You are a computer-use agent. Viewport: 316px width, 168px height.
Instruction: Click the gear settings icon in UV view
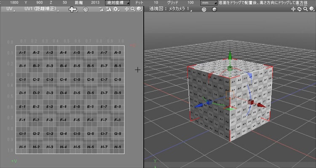(116, 9)
